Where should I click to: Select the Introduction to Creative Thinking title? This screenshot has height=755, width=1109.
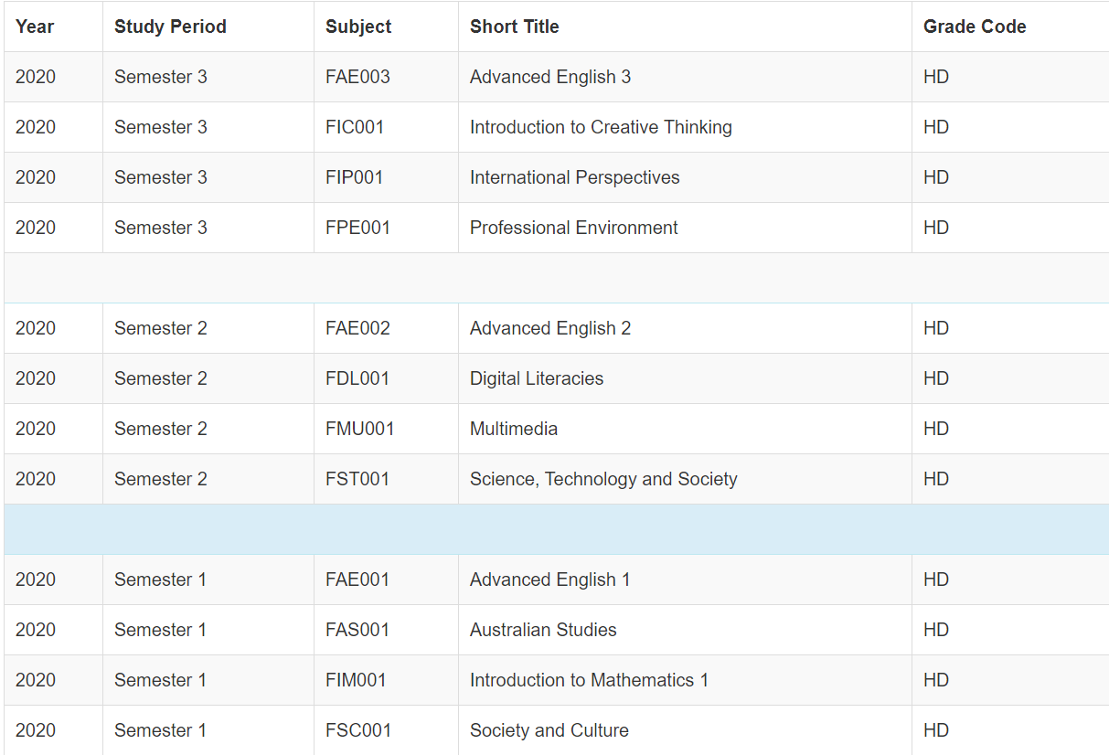(x=601, y=127)
